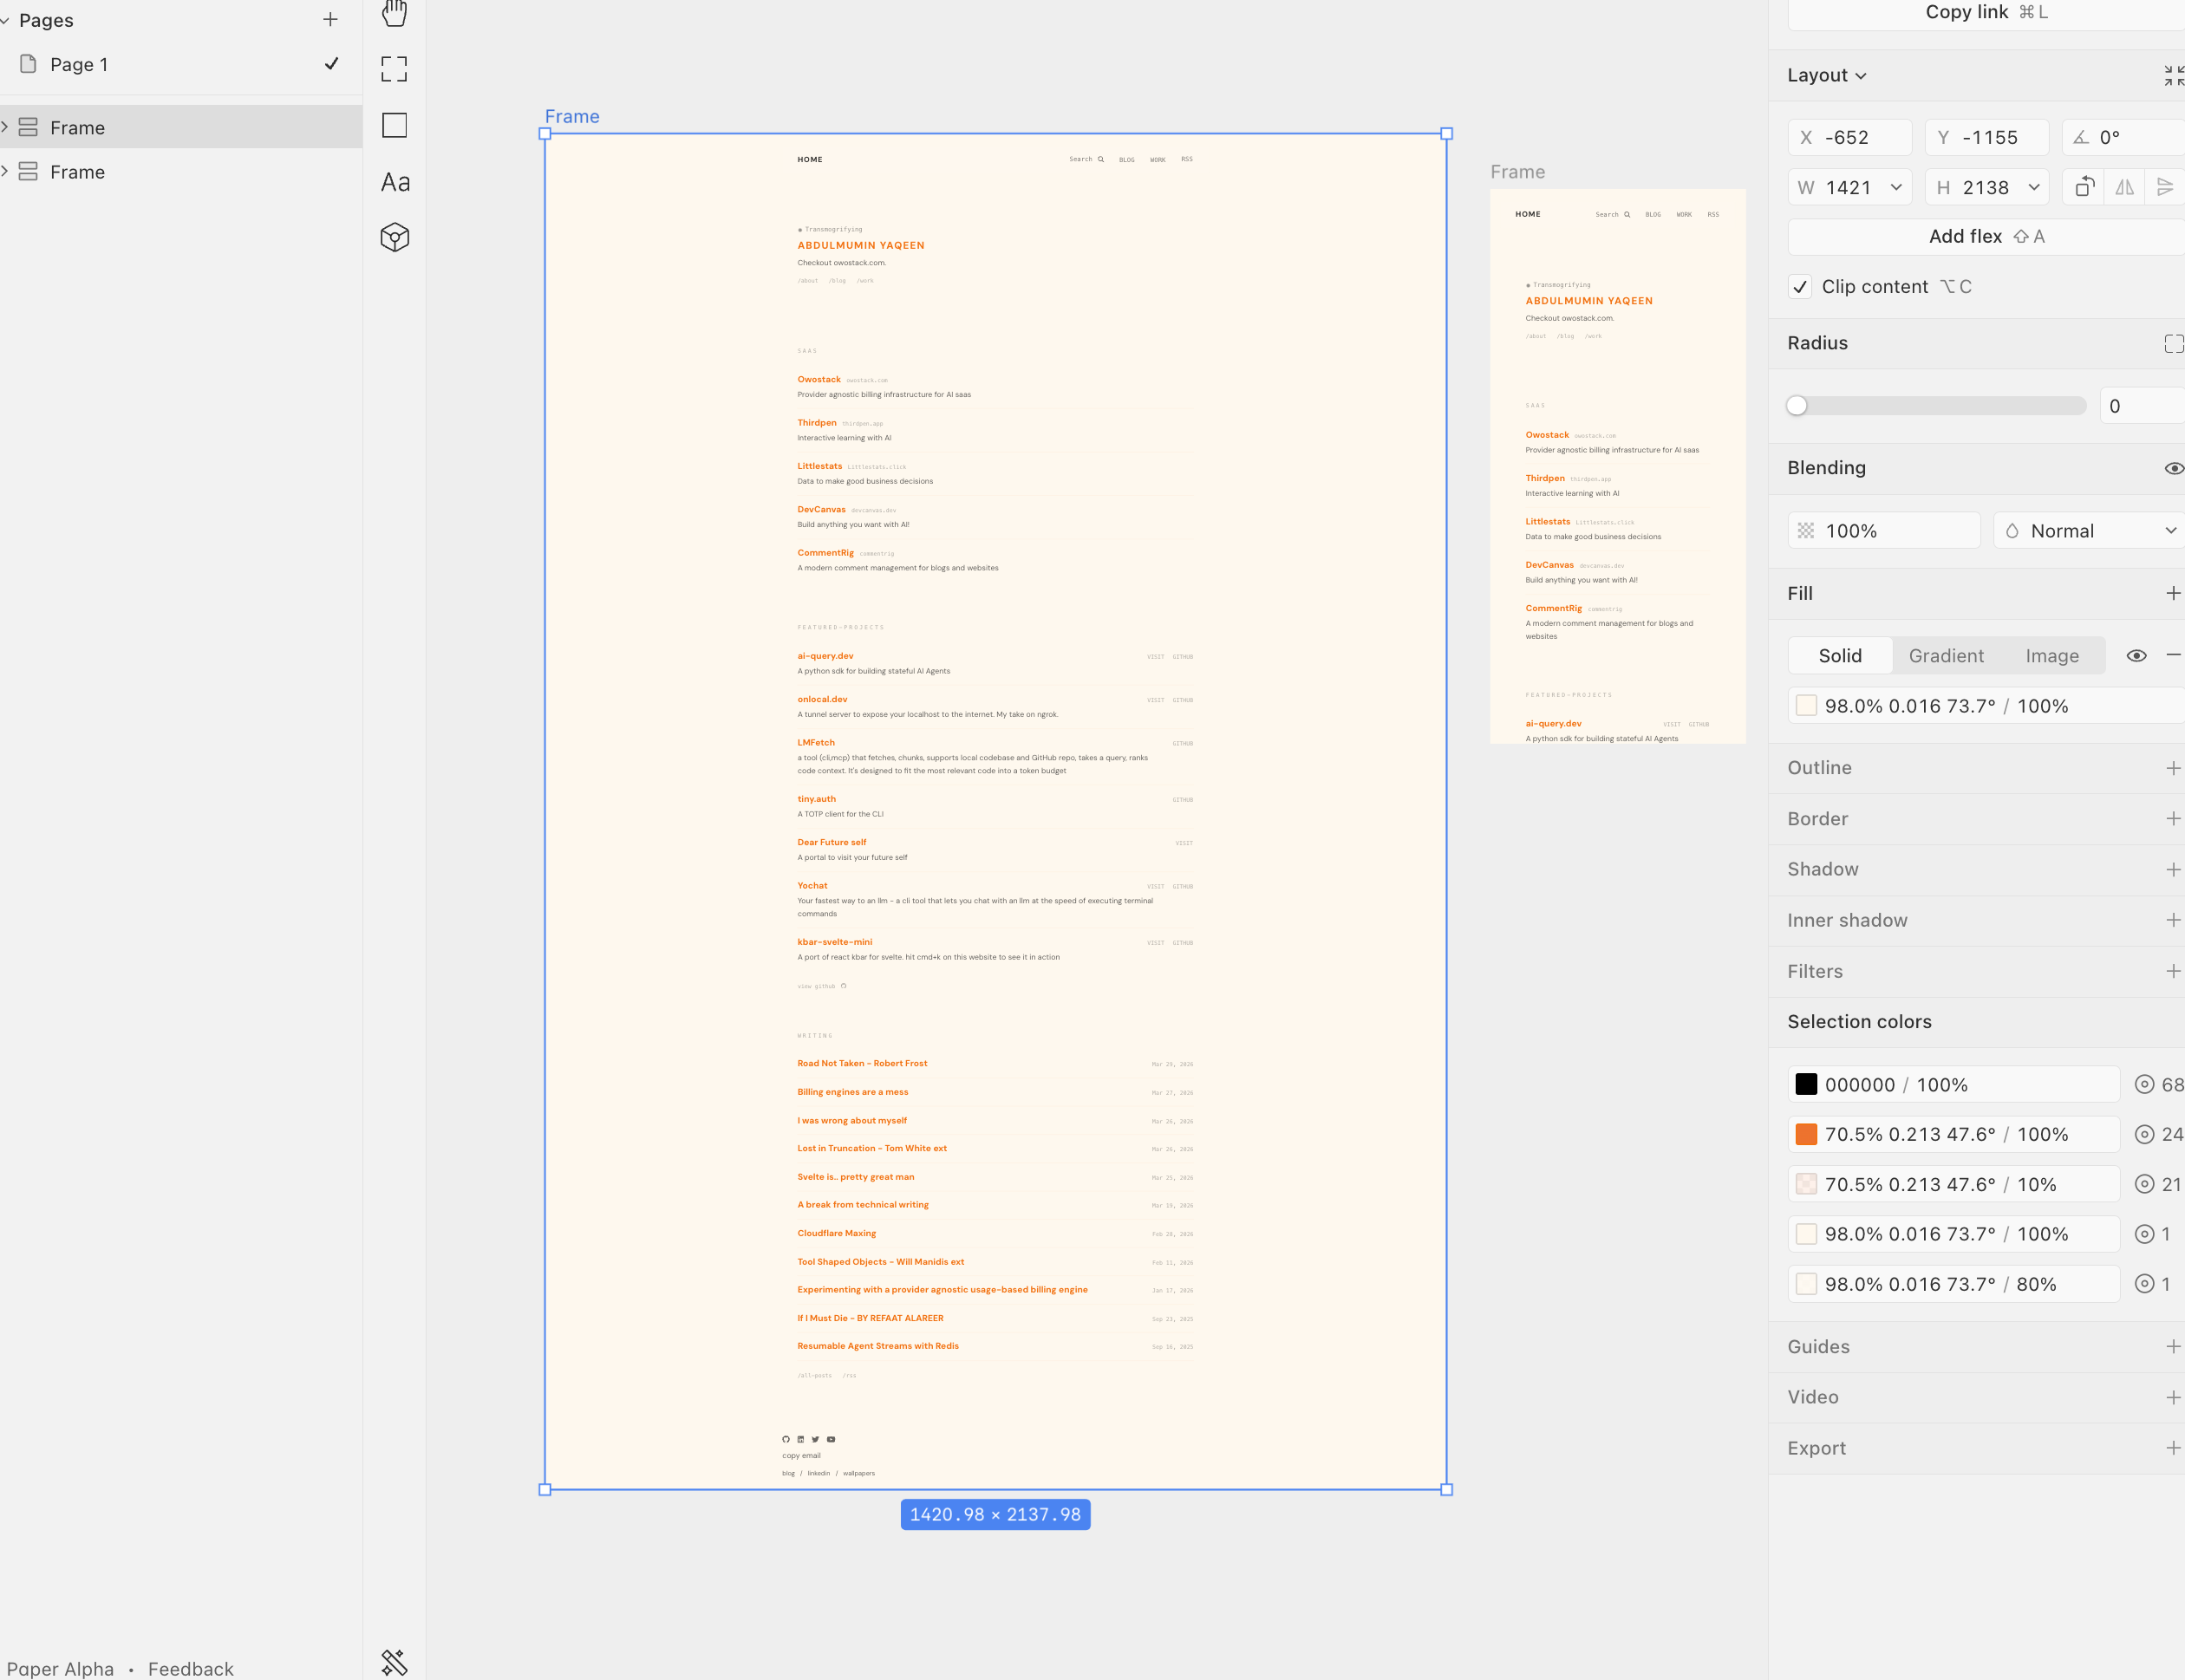Switch fill type to Gradient tab

coord(1945,656)
